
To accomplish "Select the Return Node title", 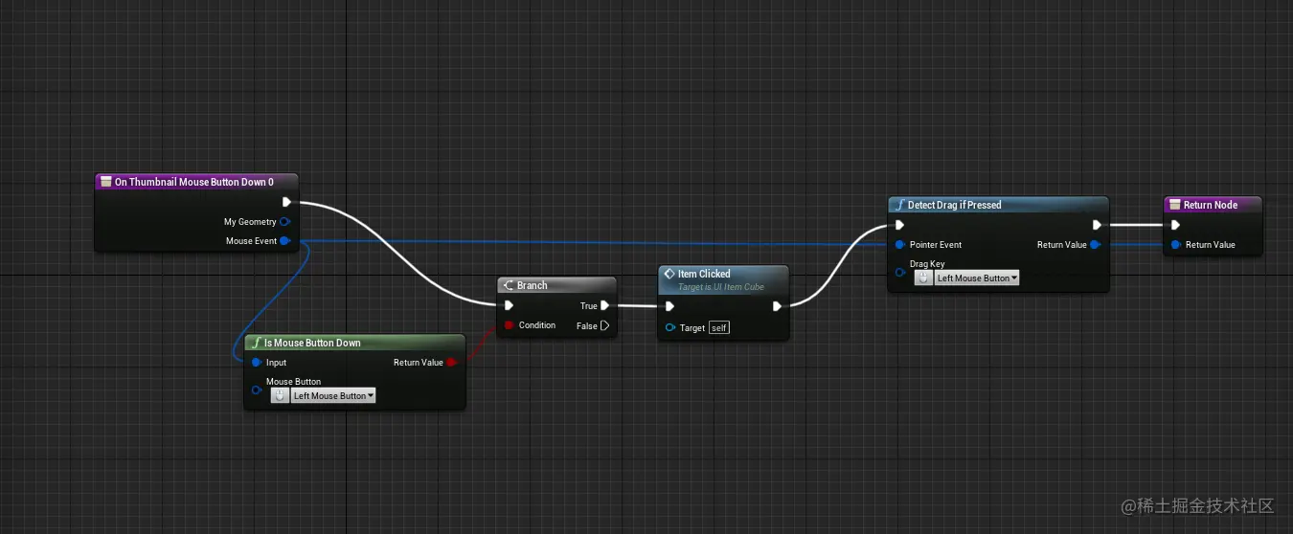I will (1213, 205).
